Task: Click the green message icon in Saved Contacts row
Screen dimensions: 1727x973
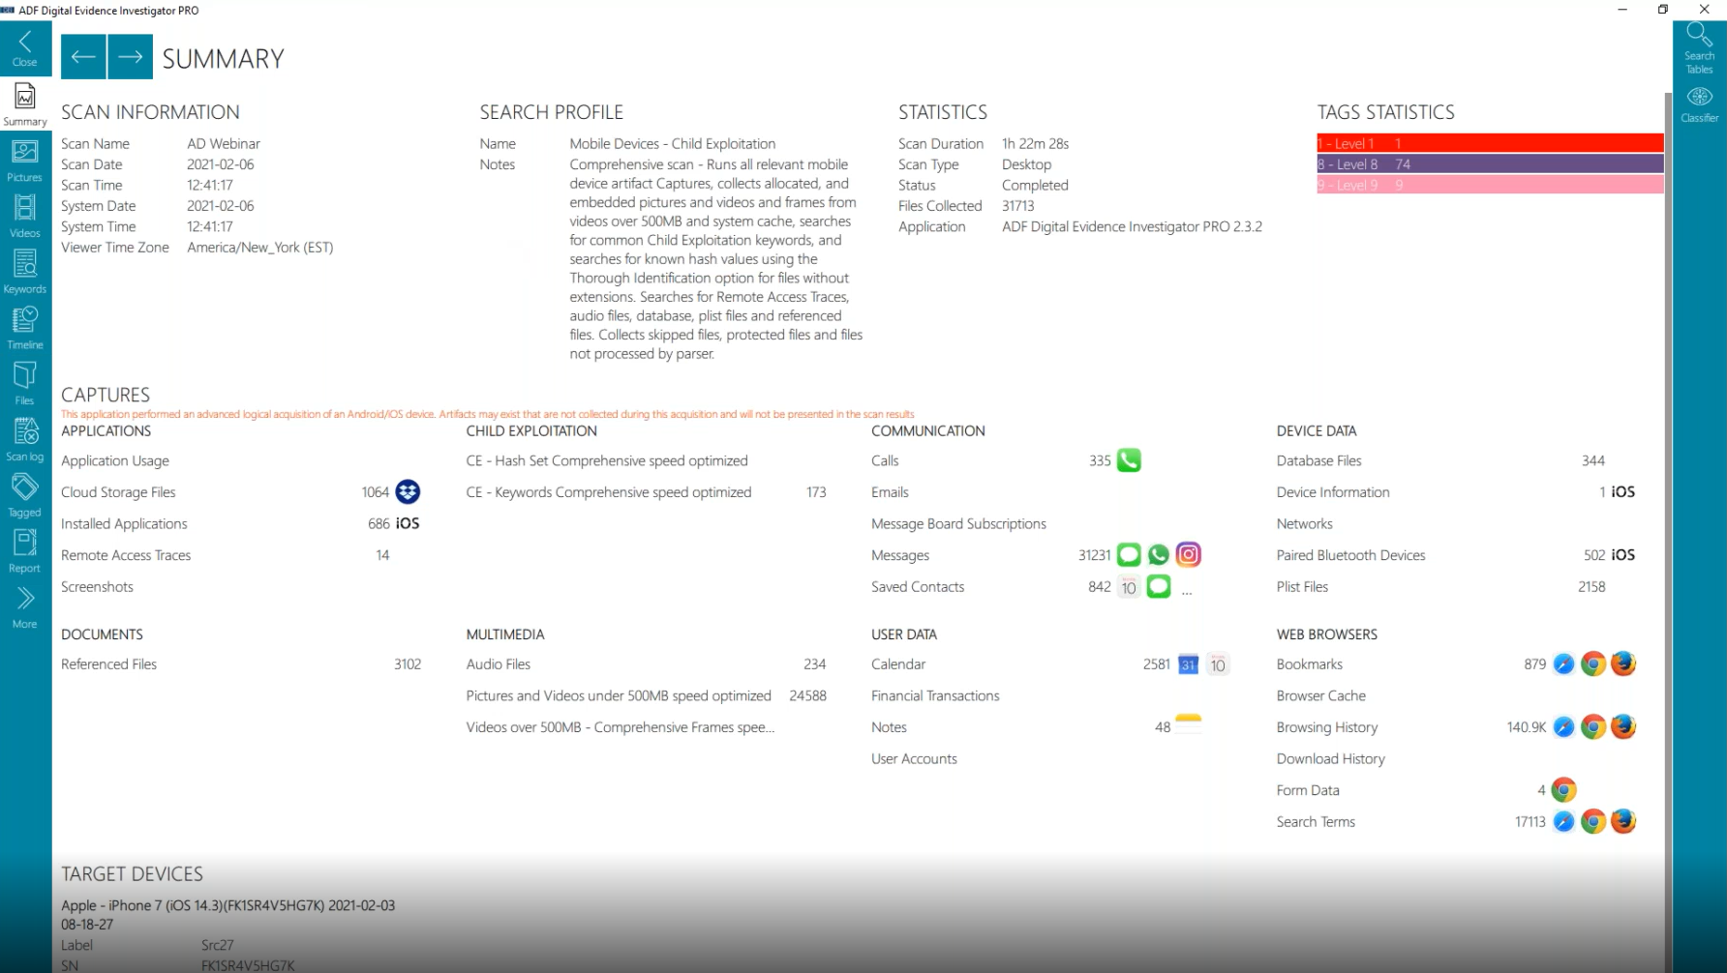Action: tap(1159, 586)
